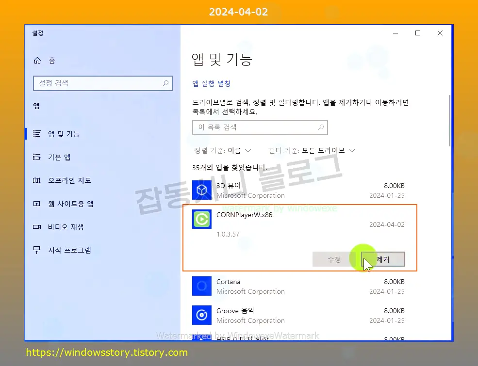Click the magnifier in the list search box
This screenshot has height=366, width=478.
[321, 127]
